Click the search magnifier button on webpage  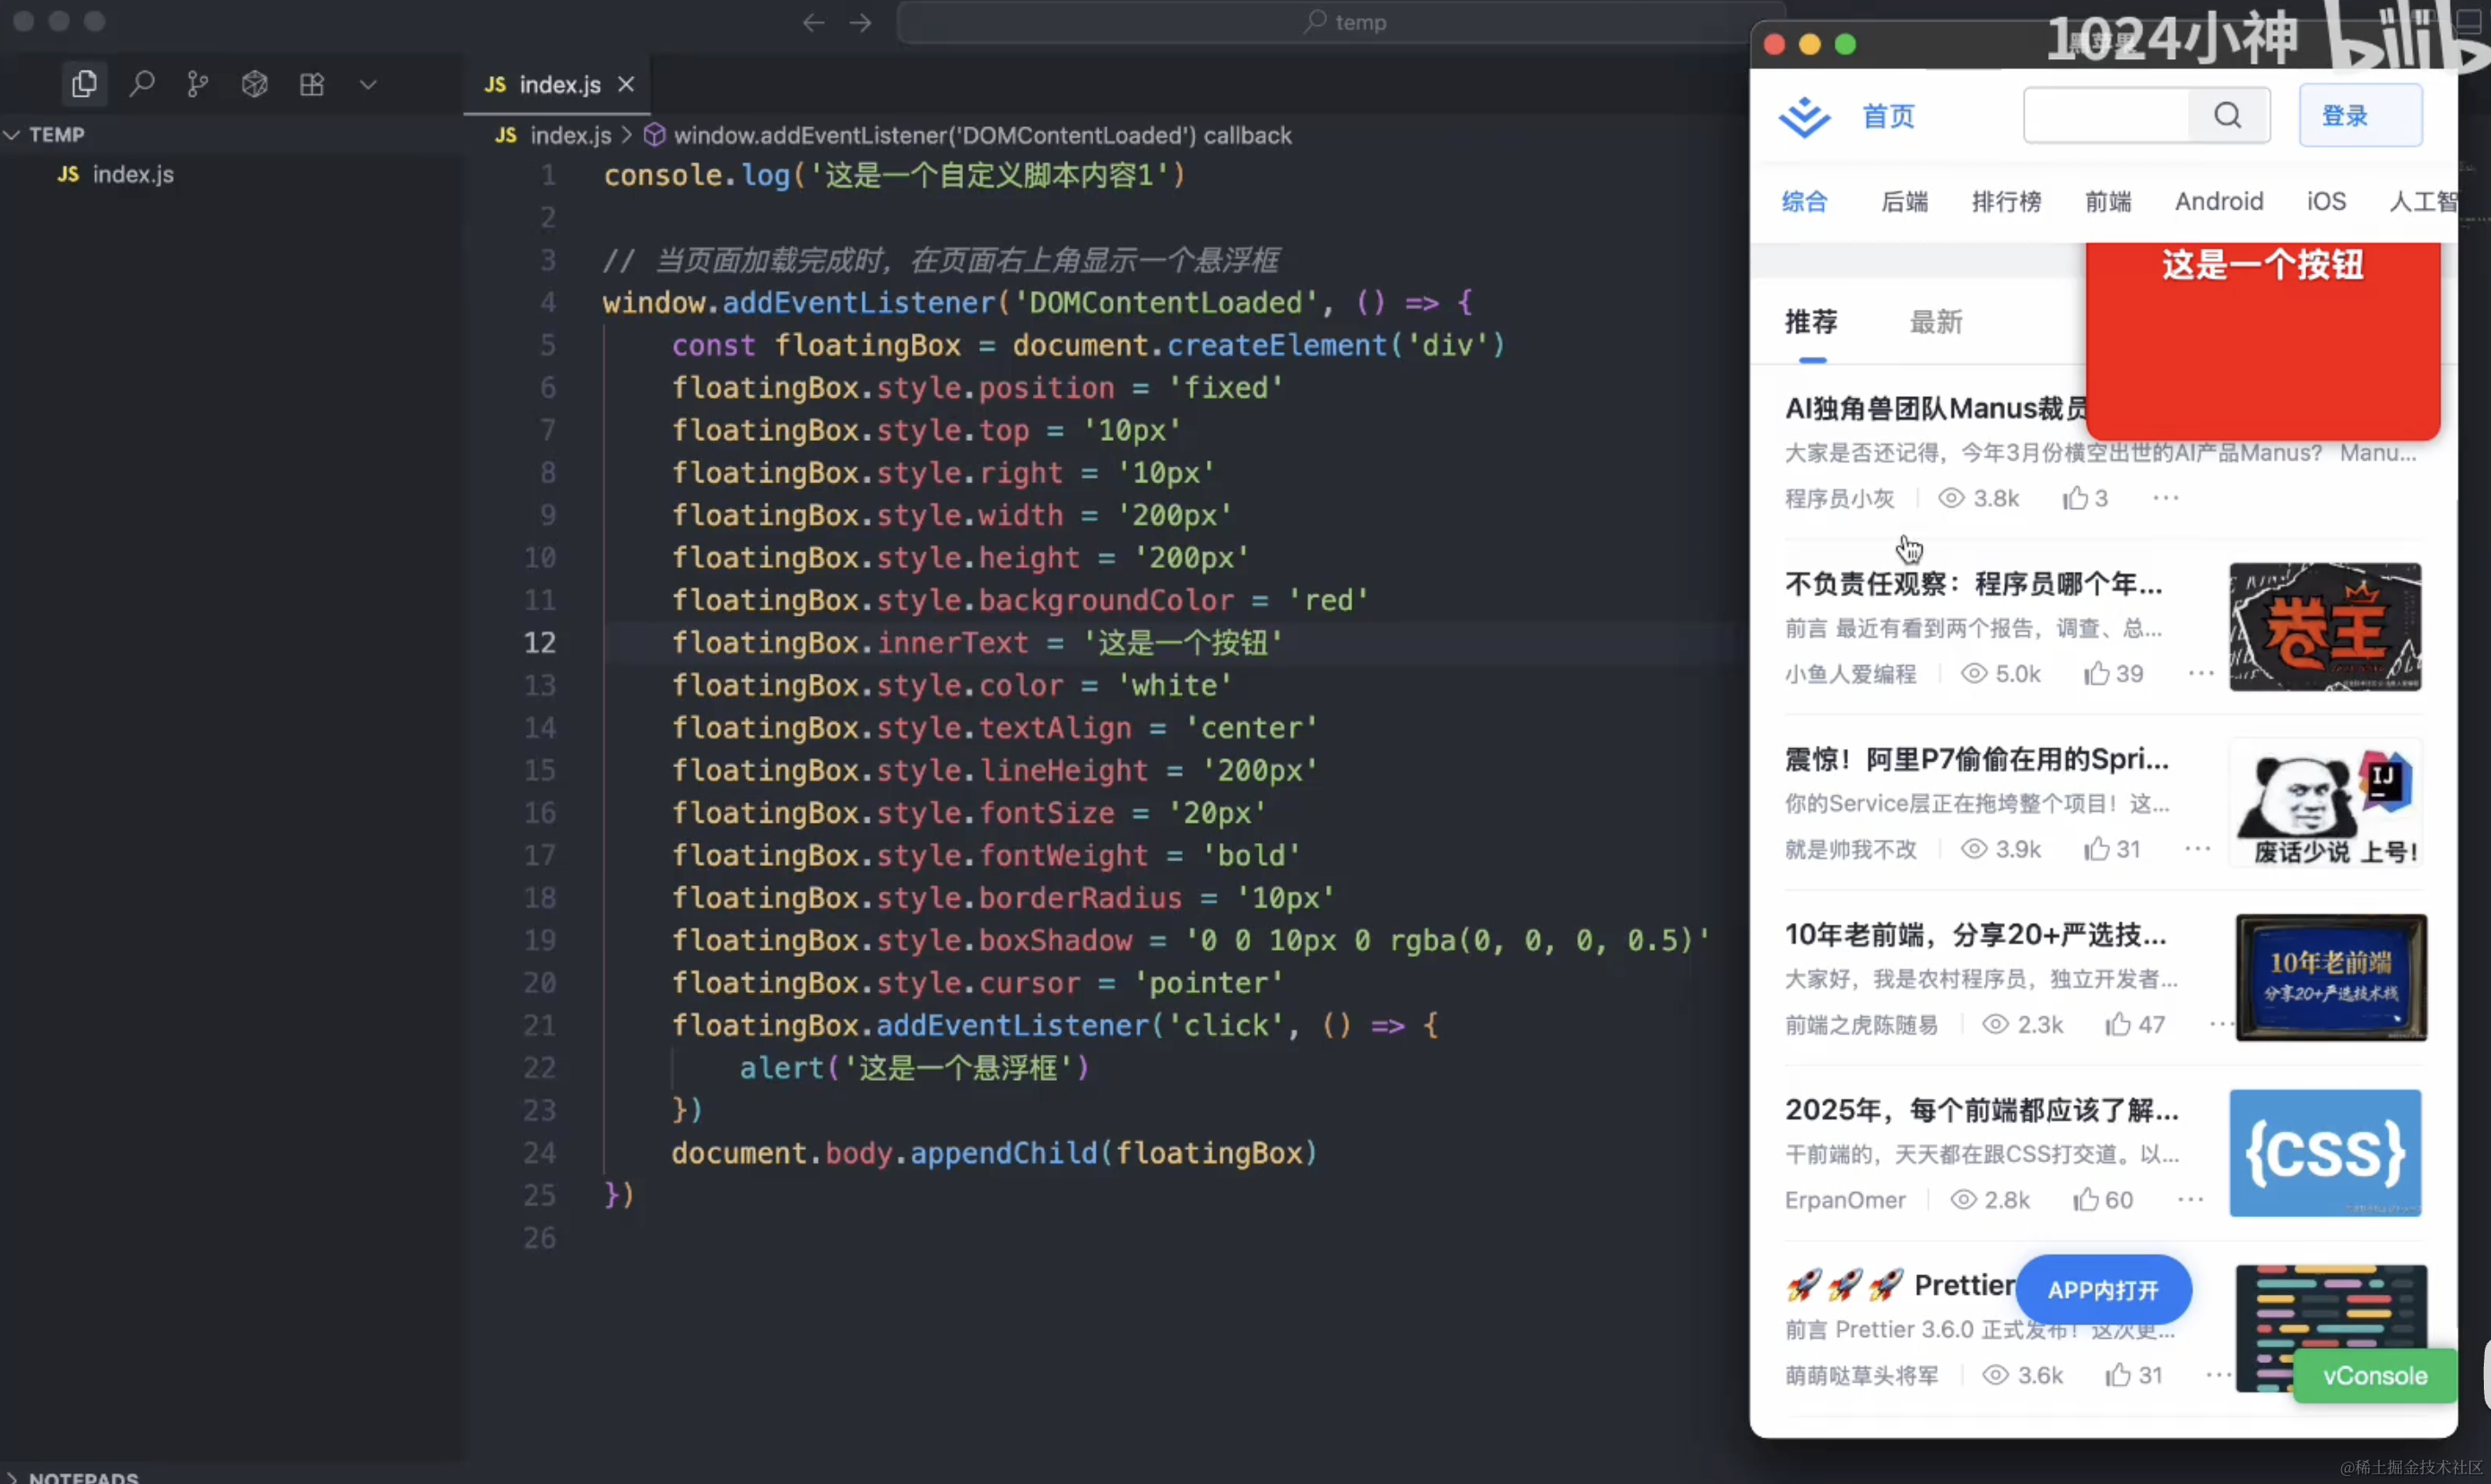[x=2226, y=115]
